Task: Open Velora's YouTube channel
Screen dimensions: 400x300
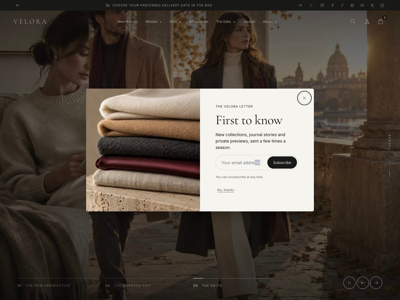Action: (x=362, y=5)
